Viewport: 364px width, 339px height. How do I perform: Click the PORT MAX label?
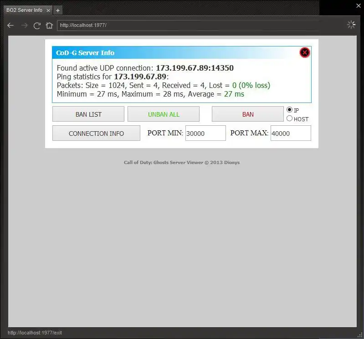249,133
